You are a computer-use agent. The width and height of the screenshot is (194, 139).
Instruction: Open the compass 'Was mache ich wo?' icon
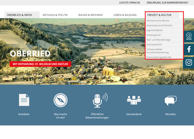pyautogui.click(x=61, y=100)
